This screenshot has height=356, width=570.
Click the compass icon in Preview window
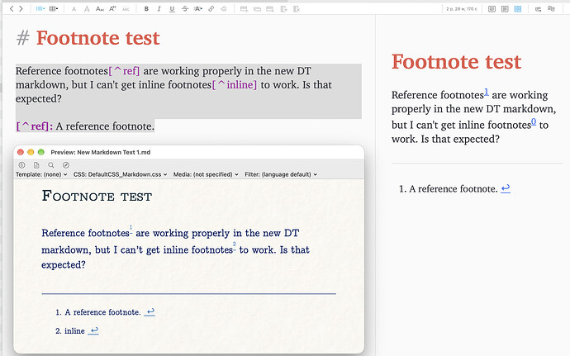tap(66, 165)
